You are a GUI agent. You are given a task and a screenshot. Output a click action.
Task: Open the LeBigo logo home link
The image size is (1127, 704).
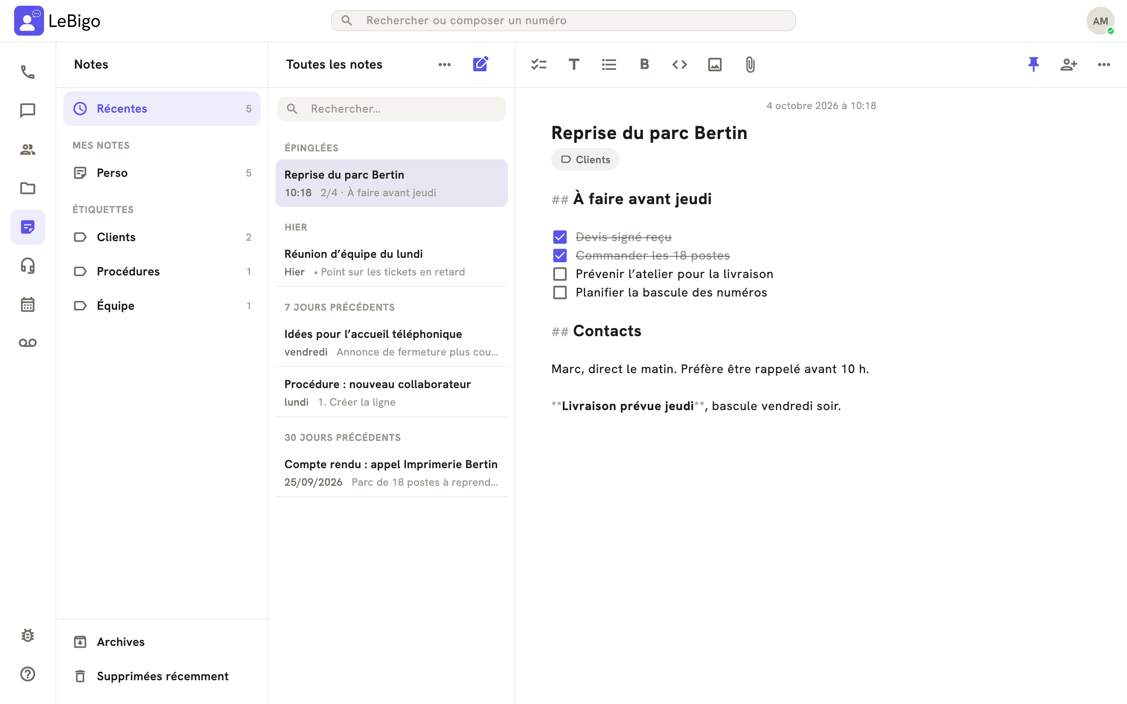click(57, 21)
